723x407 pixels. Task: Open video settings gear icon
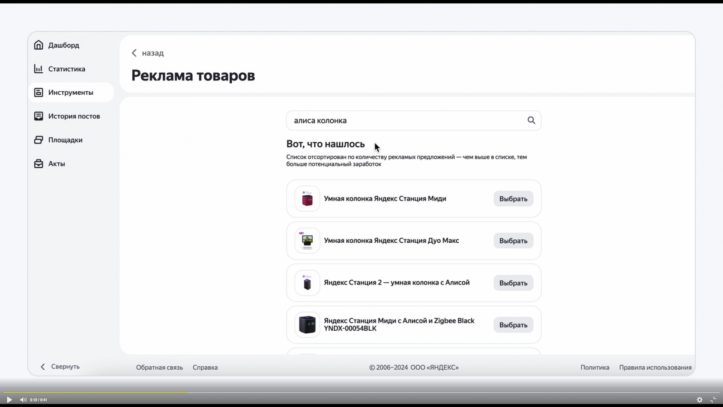click(x=699, y=400)
